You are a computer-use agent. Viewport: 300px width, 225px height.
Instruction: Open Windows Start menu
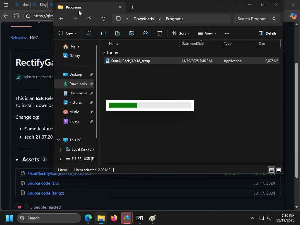[x=9, y=218]
